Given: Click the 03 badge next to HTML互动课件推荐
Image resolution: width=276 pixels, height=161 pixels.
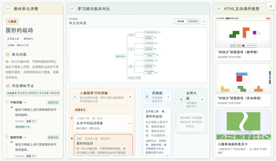Looking at the screenshot, I should 219,9.
